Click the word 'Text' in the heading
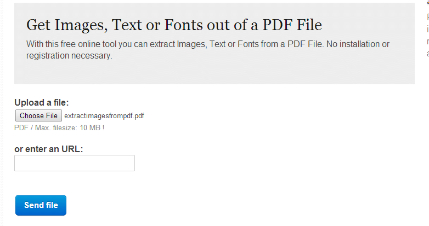The height and width of the screenshot is (226, 429). (127, 25)
